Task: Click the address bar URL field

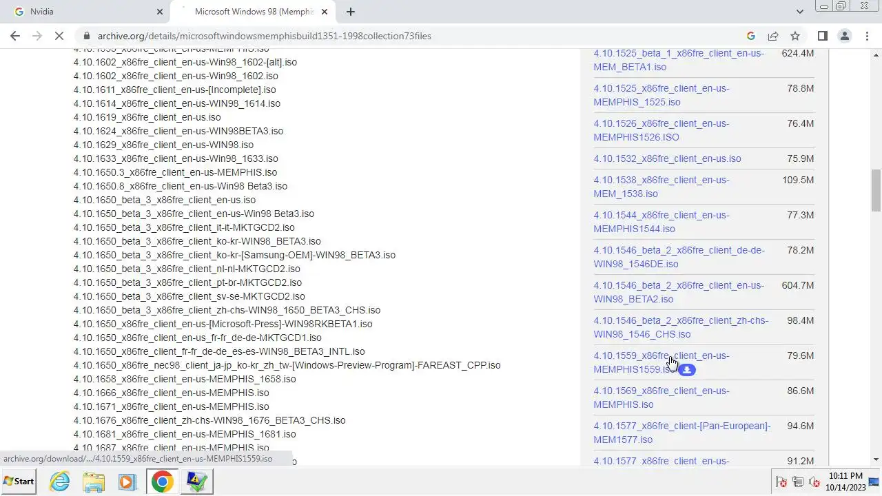Action: point(413,36)
